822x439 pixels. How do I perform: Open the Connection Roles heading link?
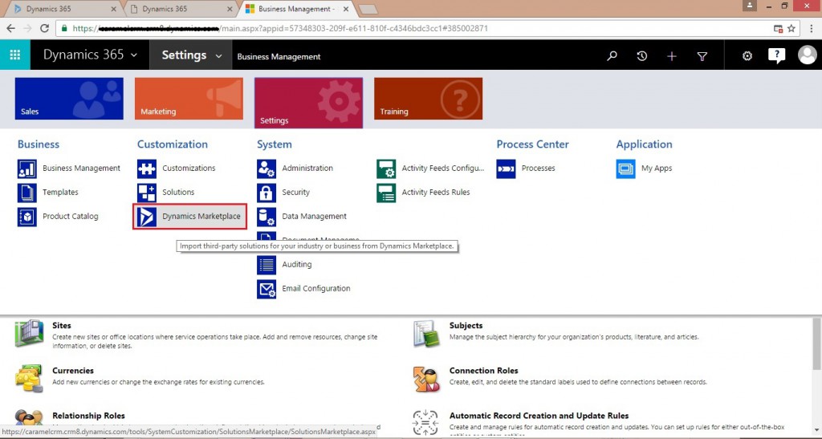483,370
